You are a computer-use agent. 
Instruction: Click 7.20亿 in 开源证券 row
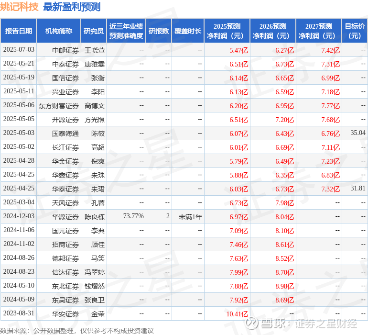tap(285, 120)
